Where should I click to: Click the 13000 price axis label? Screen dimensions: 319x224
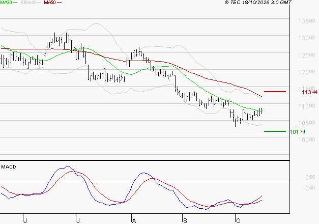click(x=307, y=38)
